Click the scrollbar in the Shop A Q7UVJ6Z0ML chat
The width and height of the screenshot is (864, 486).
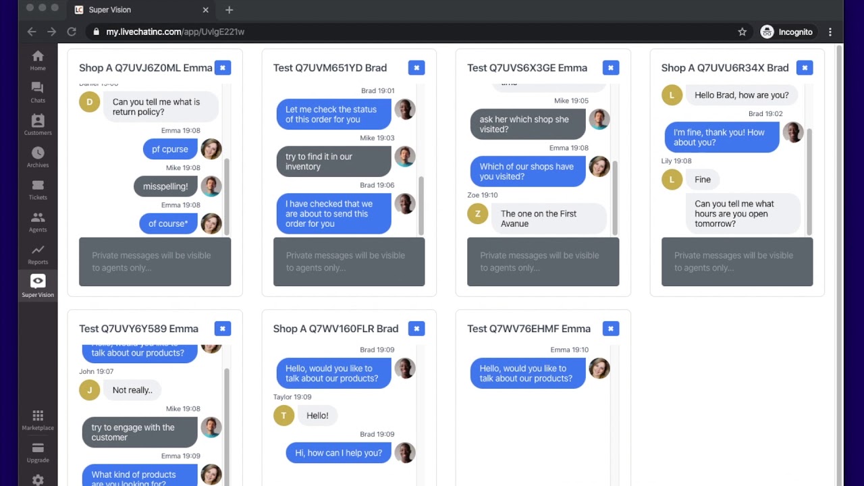click(x=227, y=196)
